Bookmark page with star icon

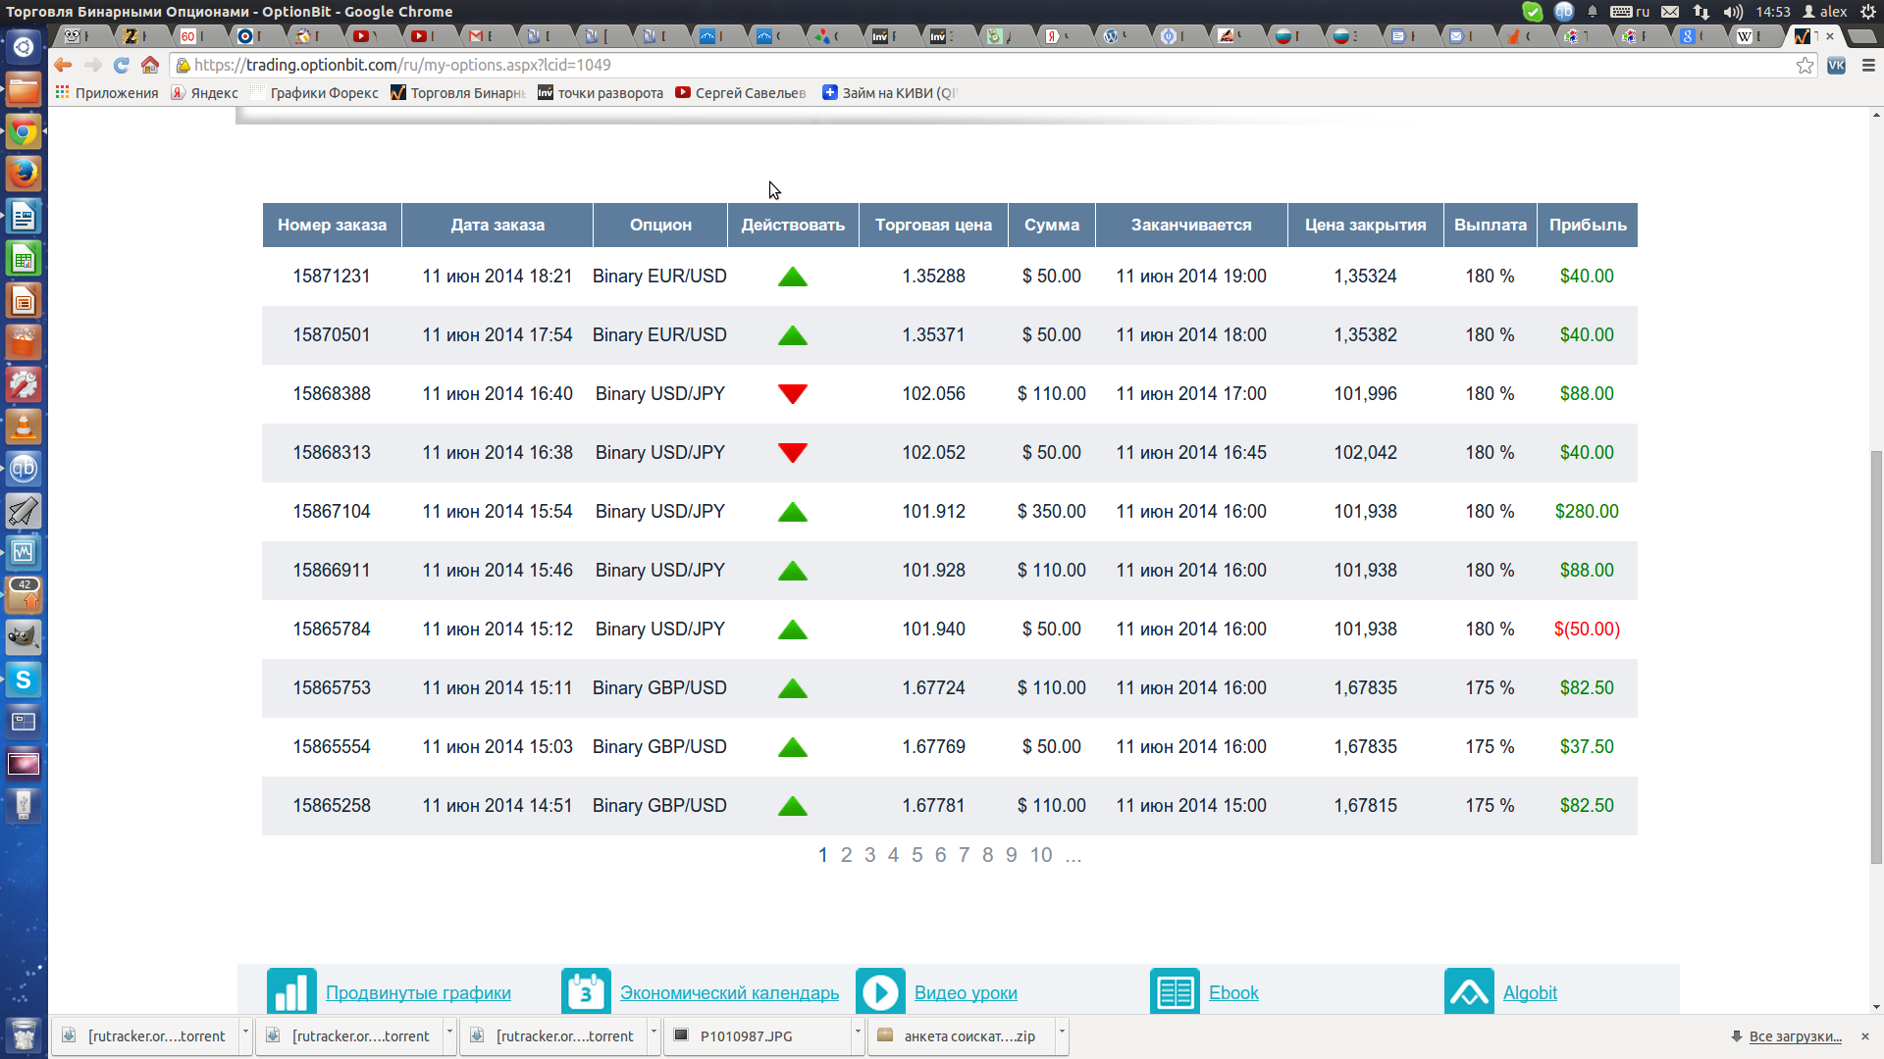click(1805, 65)
